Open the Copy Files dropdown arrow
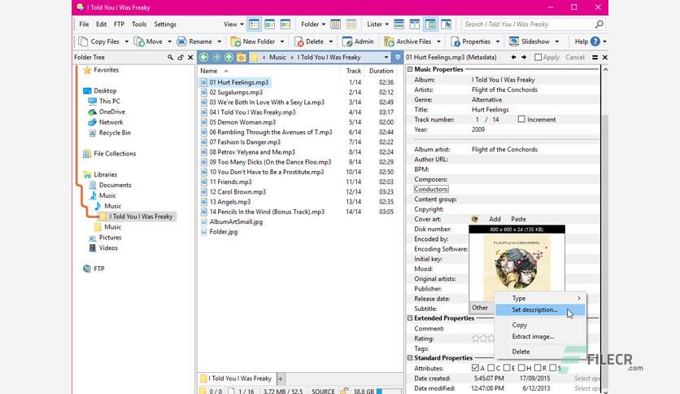 click(x=127, y=42)
